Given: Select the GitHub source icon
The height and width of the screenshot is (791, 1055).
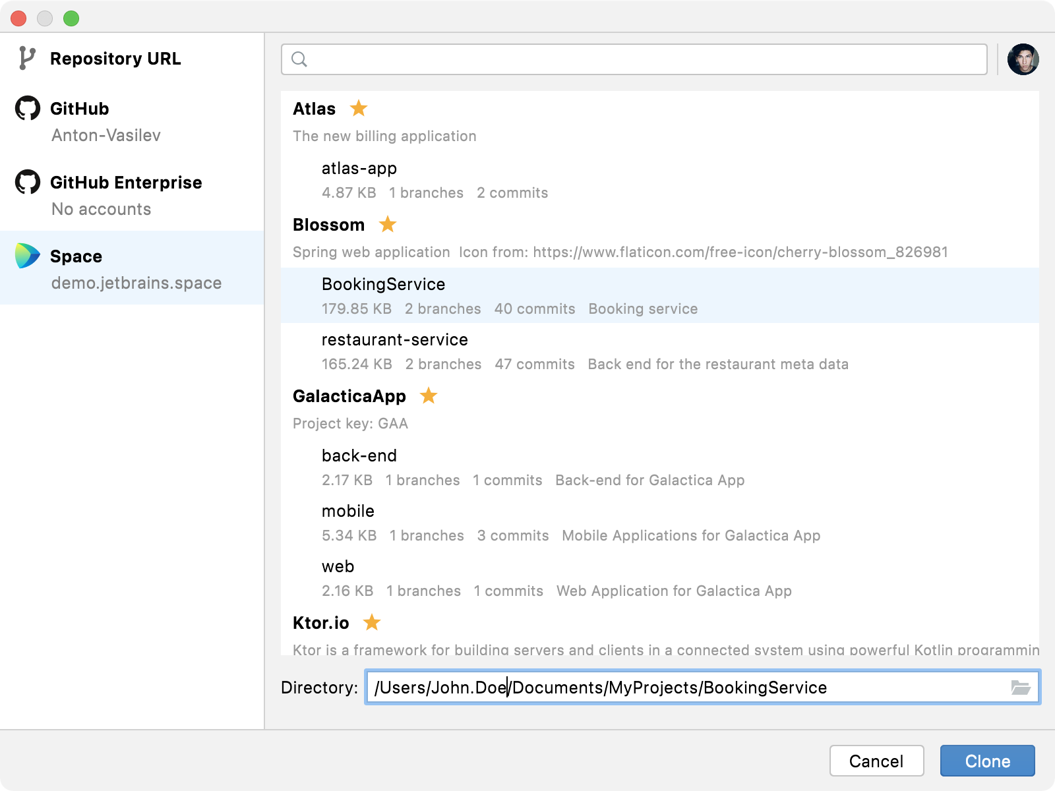Looking at the screenshot, I should (x=26, y=109).
